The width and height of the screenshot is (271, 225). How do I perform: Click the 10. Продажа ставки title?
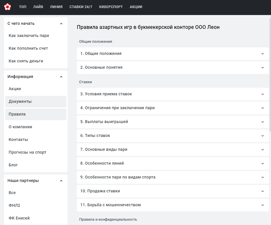pyautogui.click(x=100, y=191)
